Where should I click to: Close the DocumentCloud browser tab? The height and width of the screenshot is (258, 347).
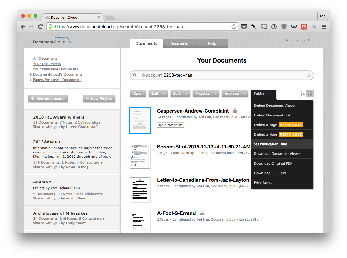click(x=99, y=17)
